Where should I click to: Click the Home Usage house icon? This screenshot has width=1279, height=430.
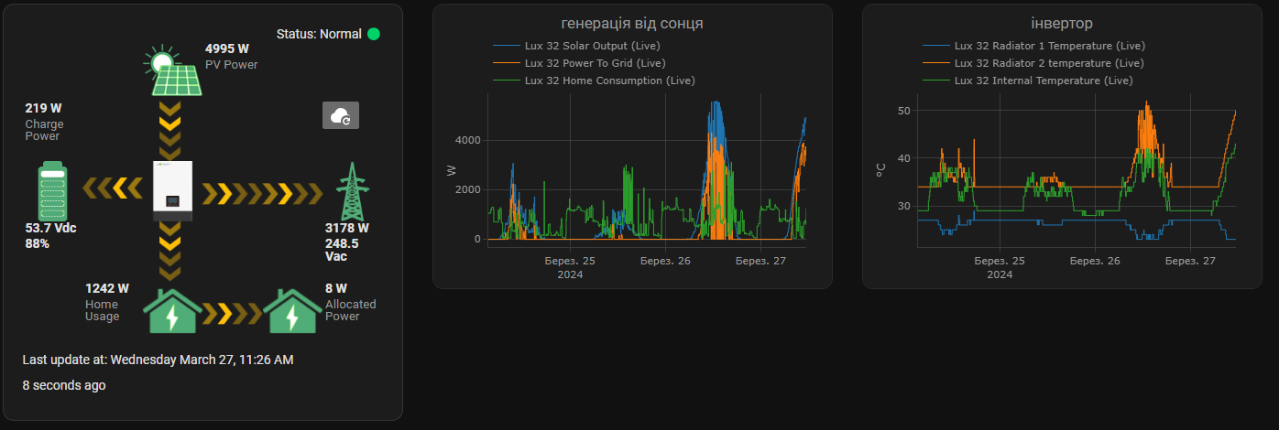[172, 312]
